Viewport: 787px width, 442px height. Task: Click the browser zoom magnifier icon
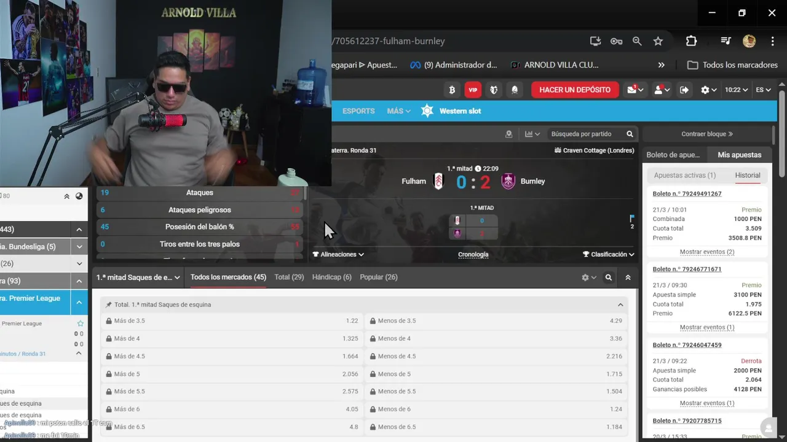tap(637, 41)
